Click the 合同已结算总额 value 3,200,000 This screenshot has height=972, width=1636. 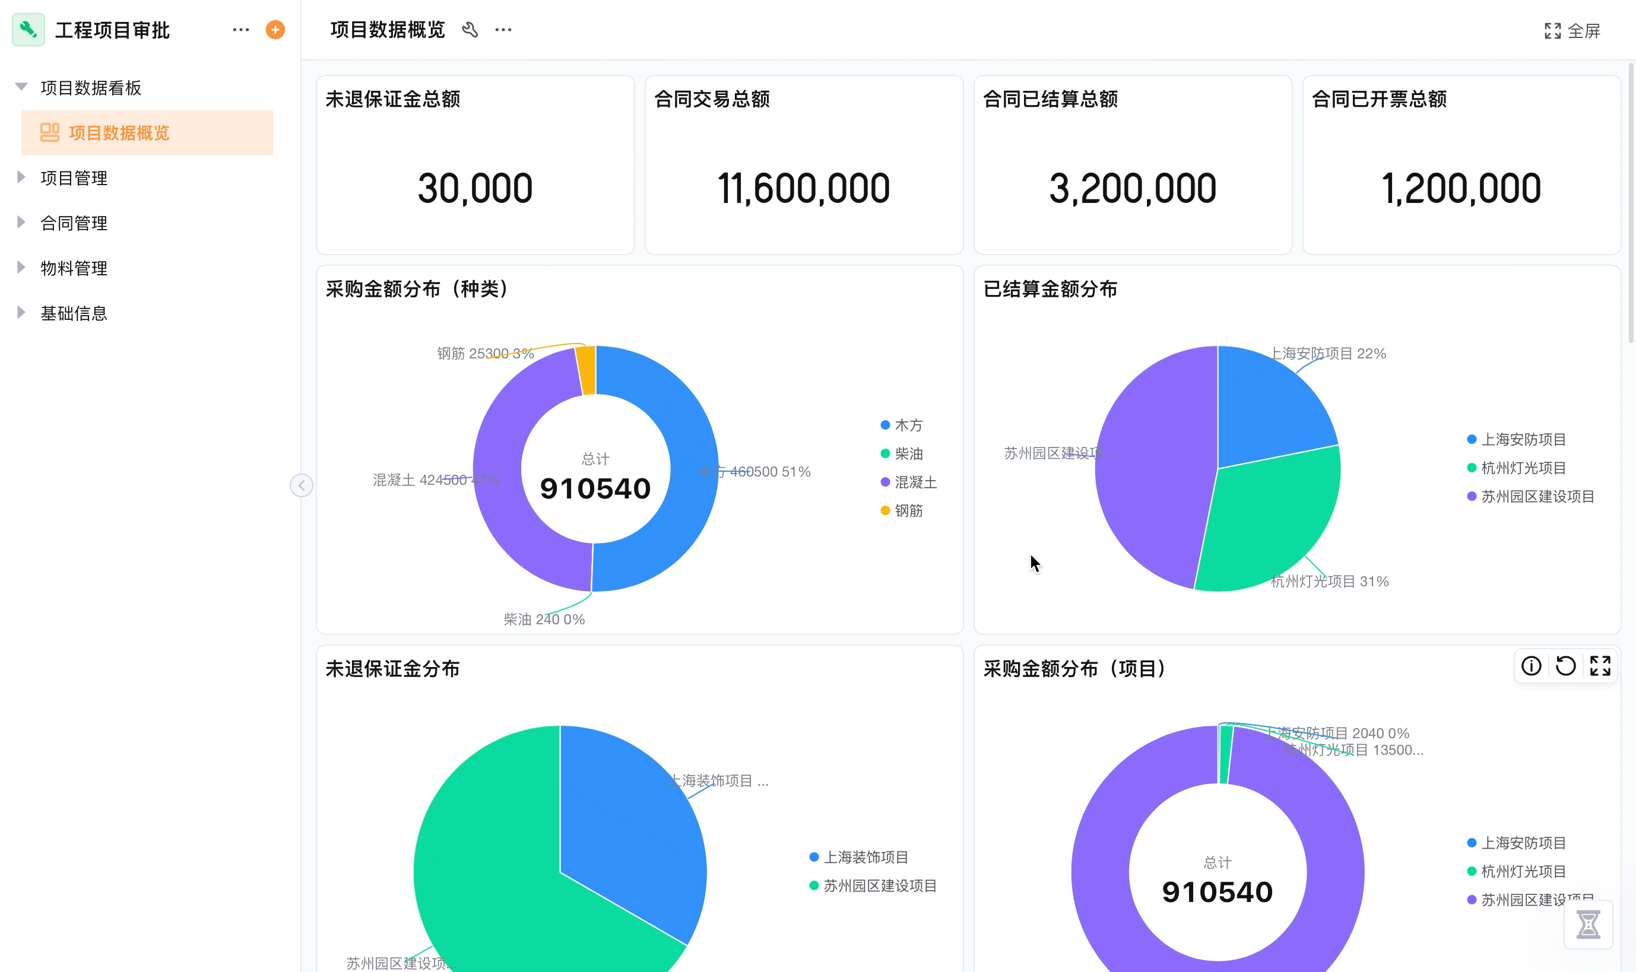[x=1133, y=189]
